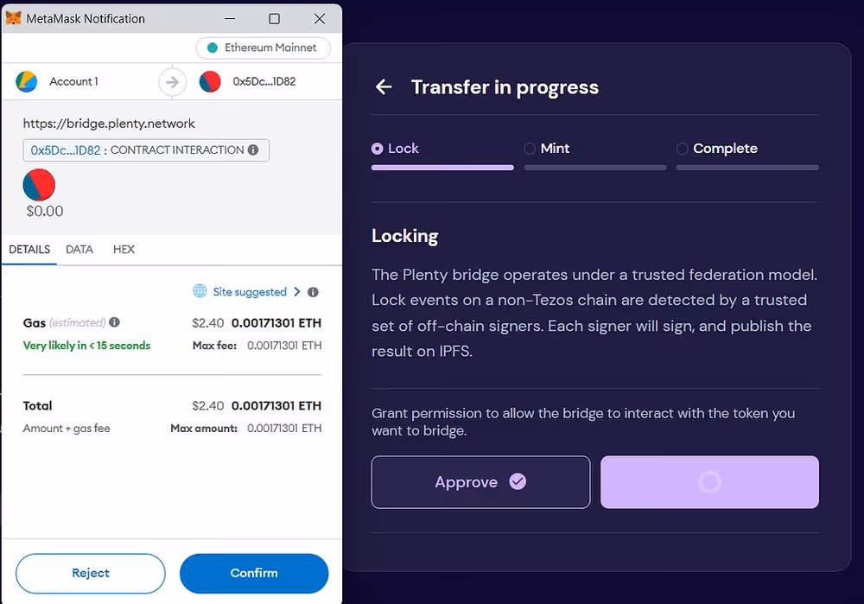Switch to the DATA tab
Screen dimensions: 864x604
click(x=79, y=249)
